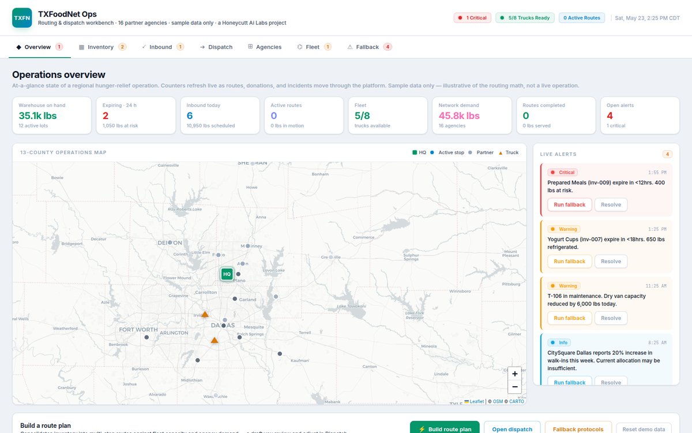Open the CARTO attribution link
This screenshot has width=692, height=433.
[x=516, y=401]
